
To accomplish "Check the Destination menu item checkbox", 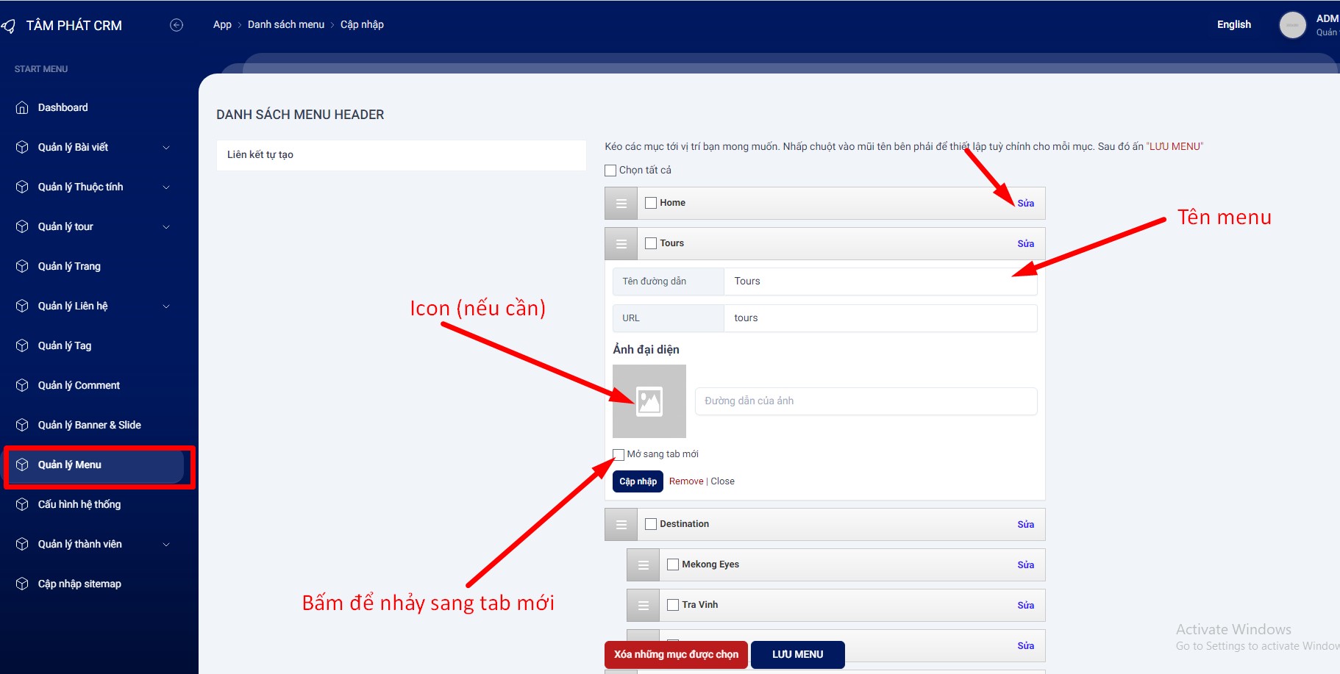I will (651, 524).
